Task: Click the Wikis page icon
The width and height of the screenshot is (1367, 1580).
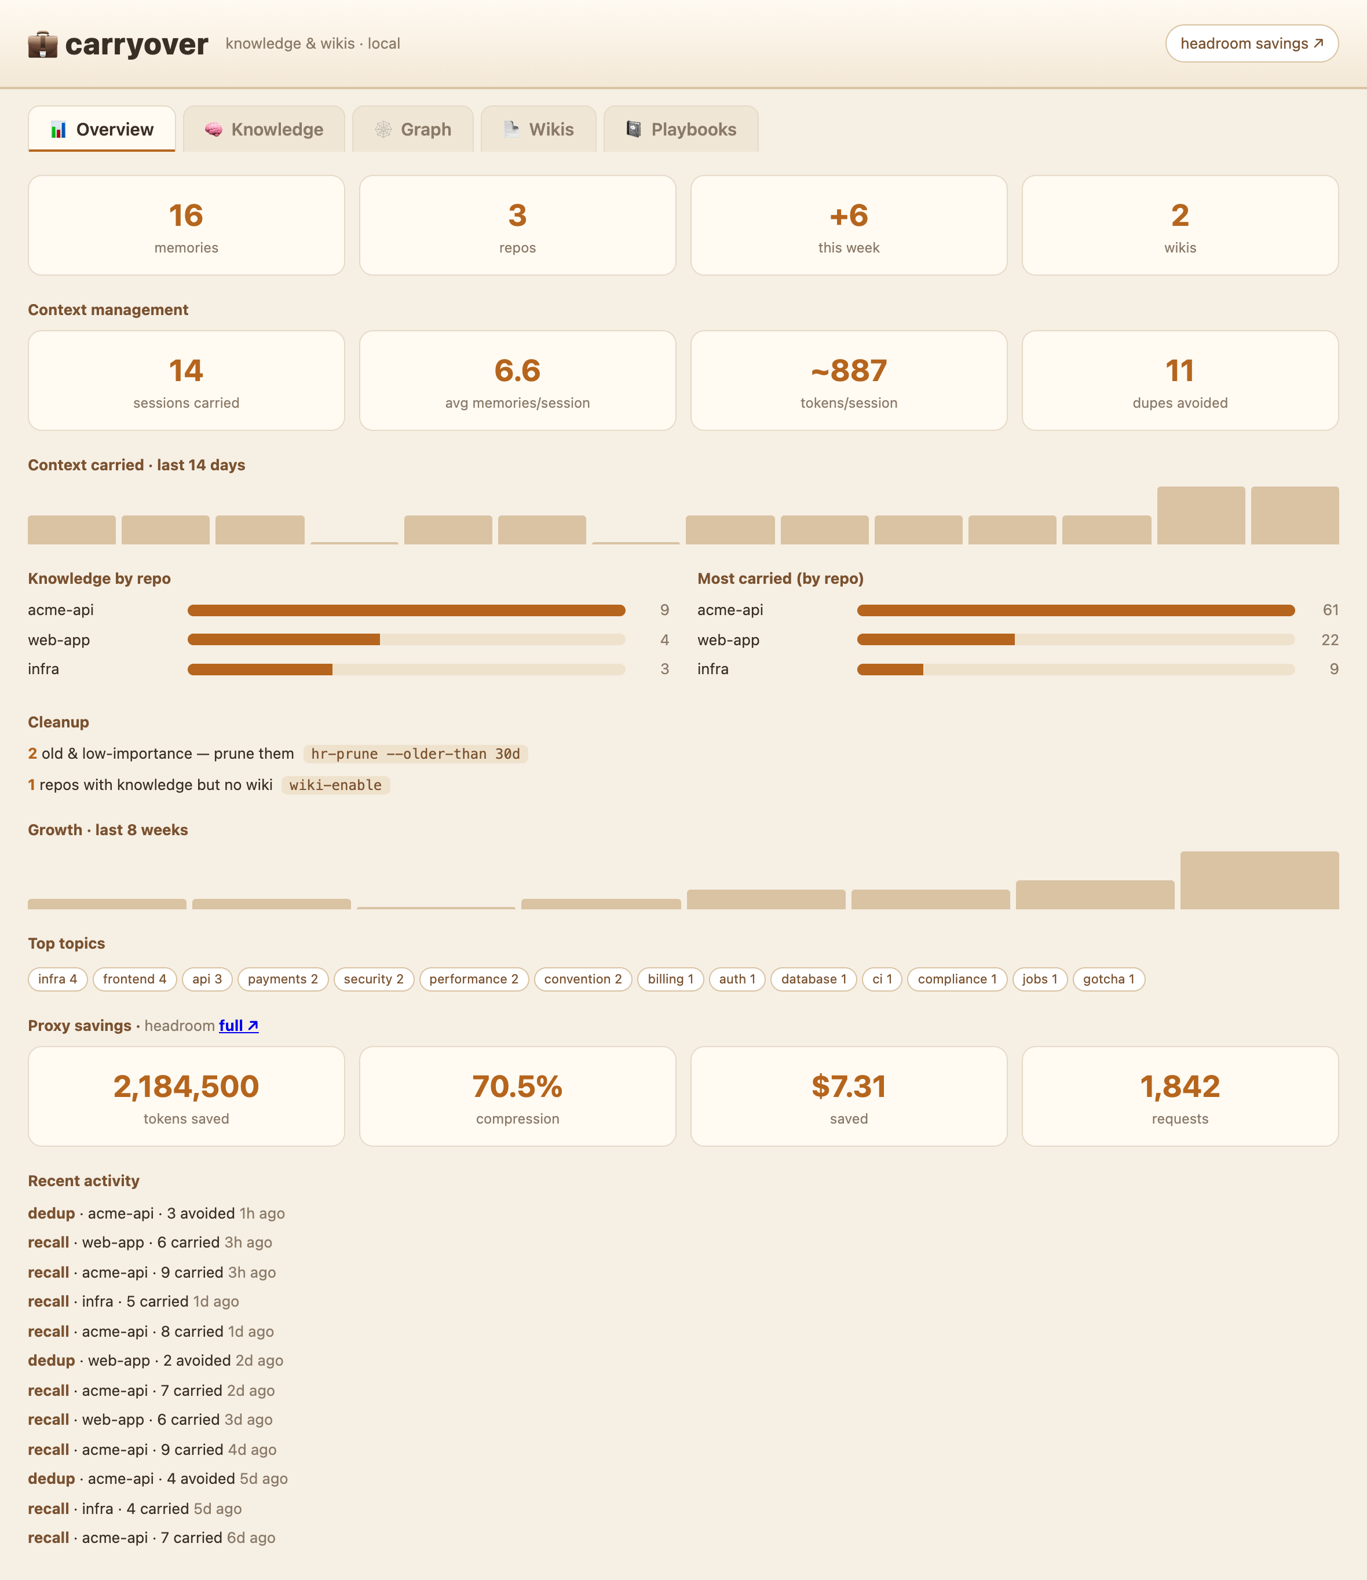Action: pyautogui.click(x=511, y=130)
